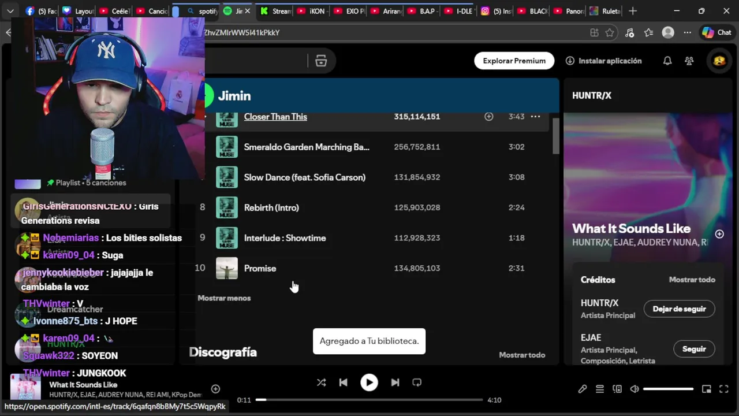Open more options for Closer Than This
The height and width of the screenshot is (416, 739).
click(x=535, y=117)
